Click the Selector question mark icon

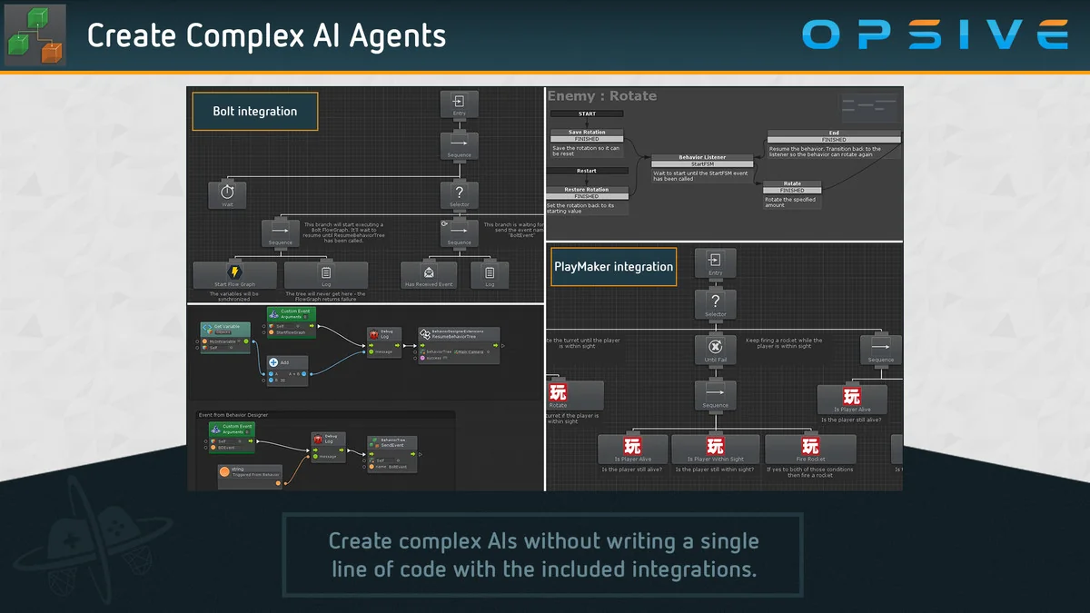click(x=461, y=191)
